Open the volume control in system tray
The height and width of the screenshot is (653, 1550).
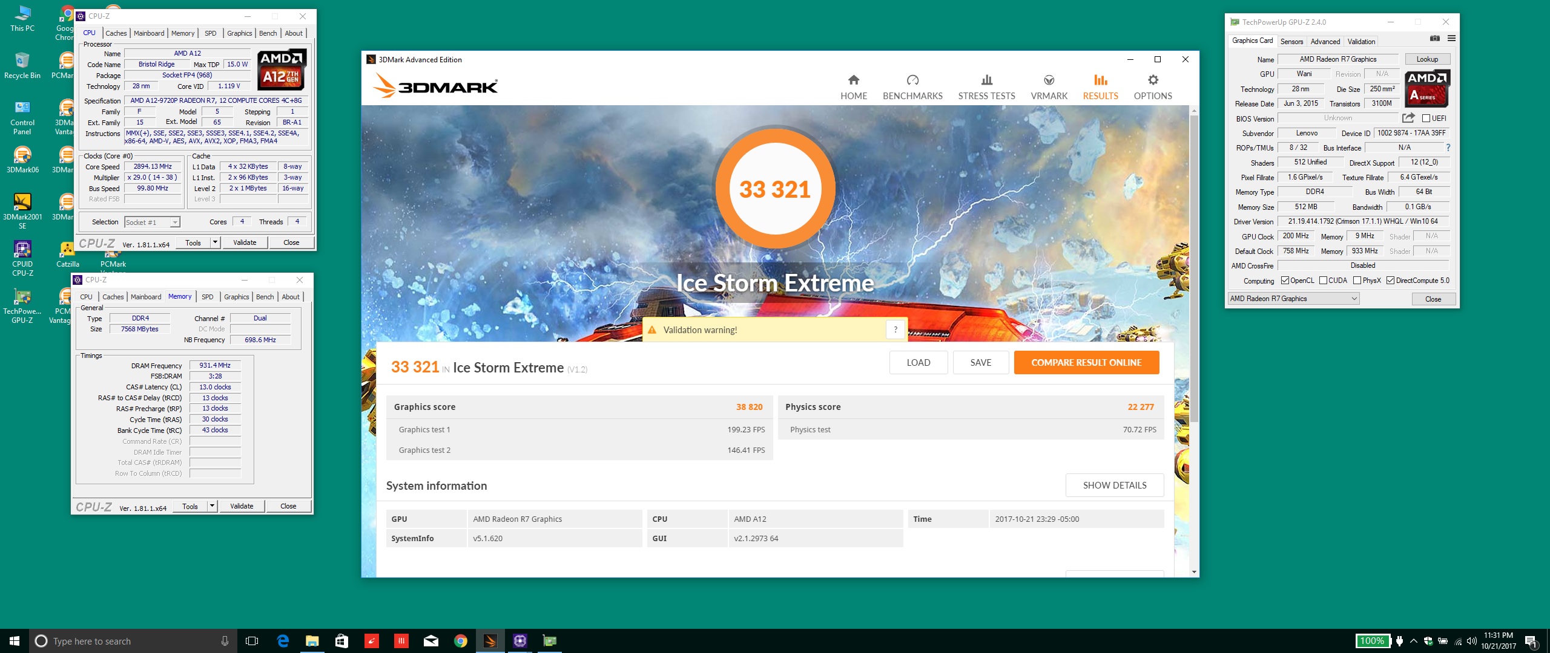coord(1472,641)
